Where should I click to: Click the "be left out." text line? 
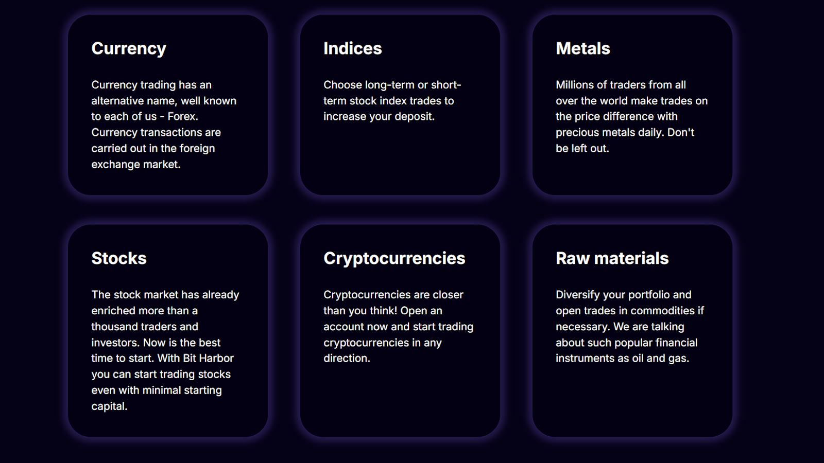coord(582,149)
